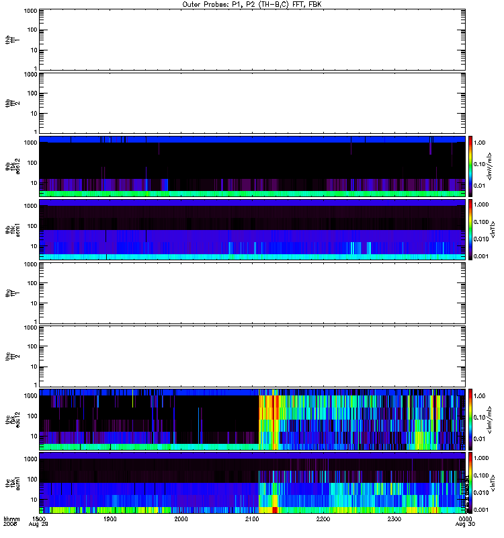Click the '<|nT|>' unit label of thb scm1 colorbar

pos(493,229)
